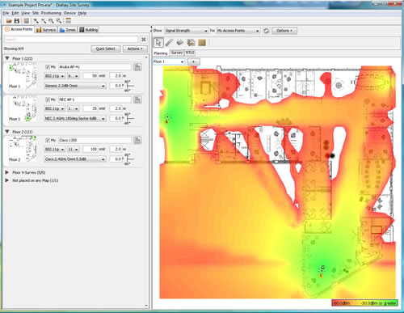404x313 pixels.
Task: Collapse the Floor 1 access point group
Action: click(x=7, y=58)
